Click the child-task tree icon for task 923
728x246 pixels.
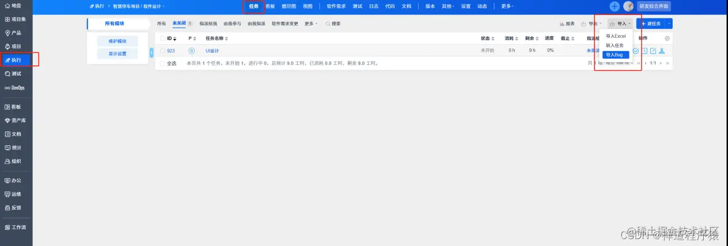tap(662, 51)
